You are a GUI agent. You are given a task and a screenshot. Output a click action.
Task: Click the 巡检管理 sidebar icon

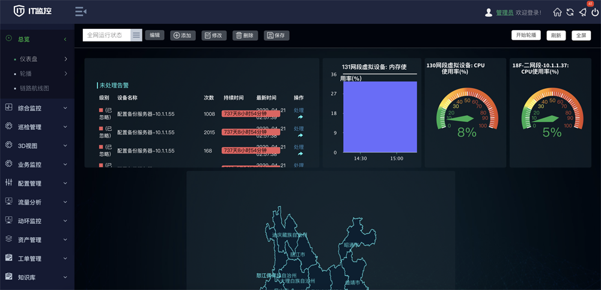9,126
